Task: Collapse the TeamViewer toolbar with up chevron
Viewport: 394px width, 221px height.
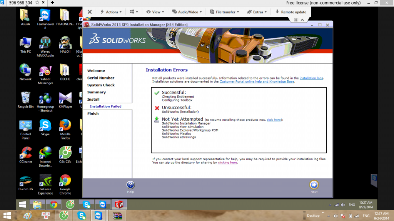Action: point(302,20)
